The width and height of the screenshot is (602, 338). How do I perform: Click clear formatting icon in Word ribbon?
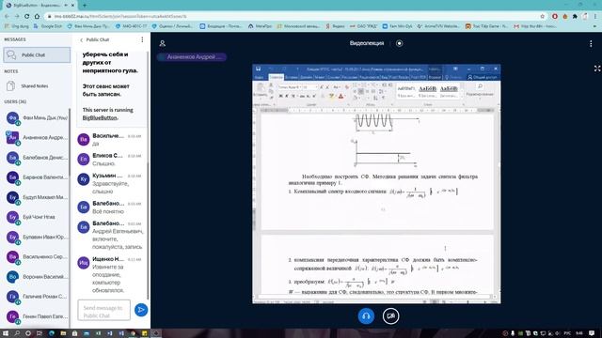click(347, 87)
